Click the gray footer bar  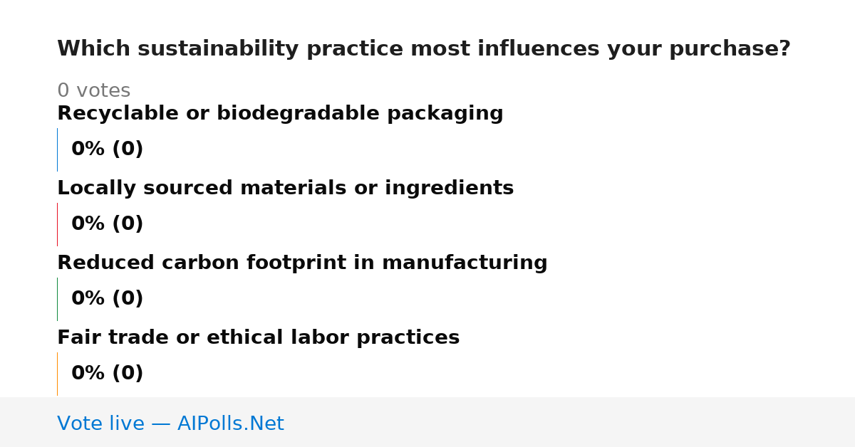point(427,422)
